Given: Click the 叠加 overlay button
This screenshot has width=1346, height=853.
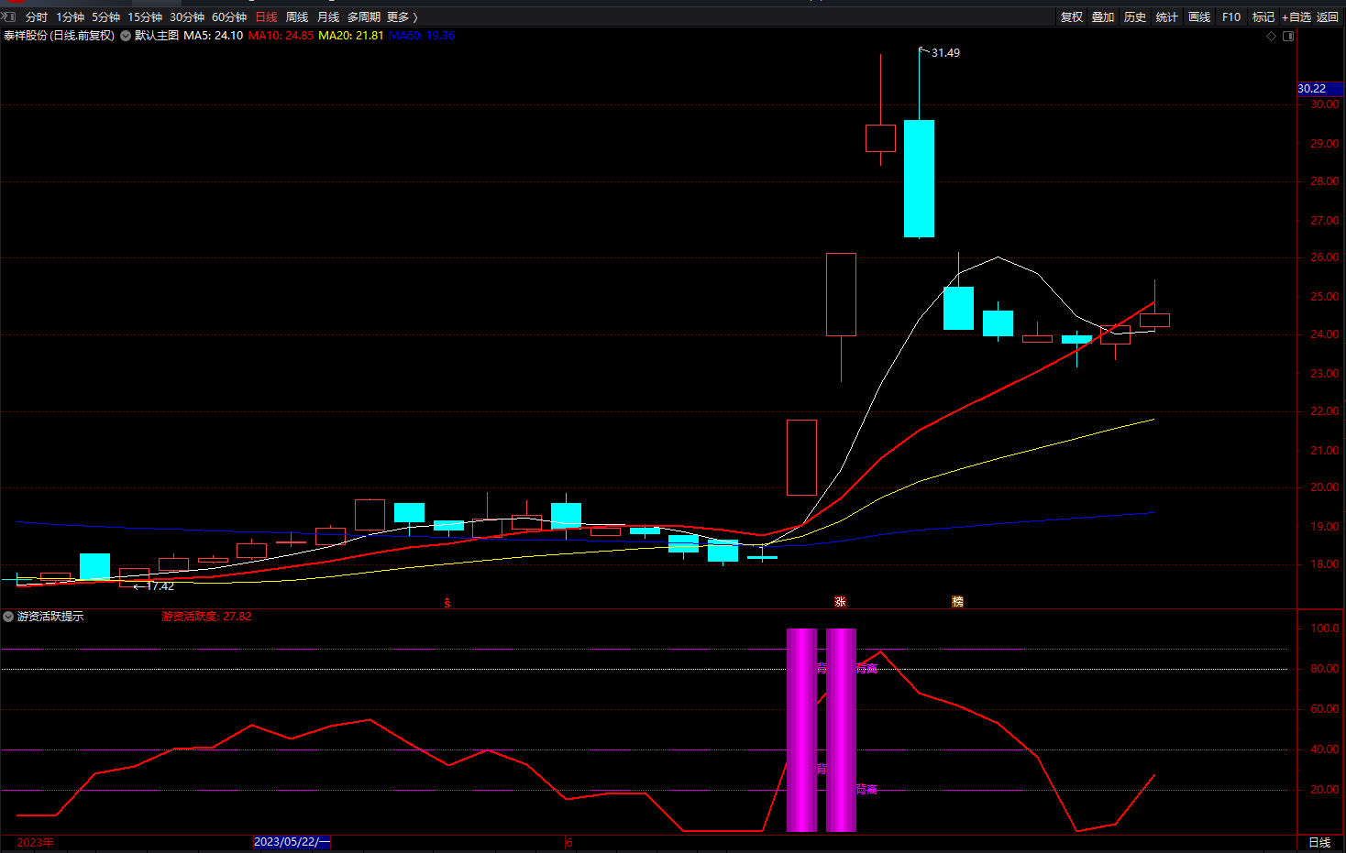Looking at the screenshot, I should click(1103, 17).
